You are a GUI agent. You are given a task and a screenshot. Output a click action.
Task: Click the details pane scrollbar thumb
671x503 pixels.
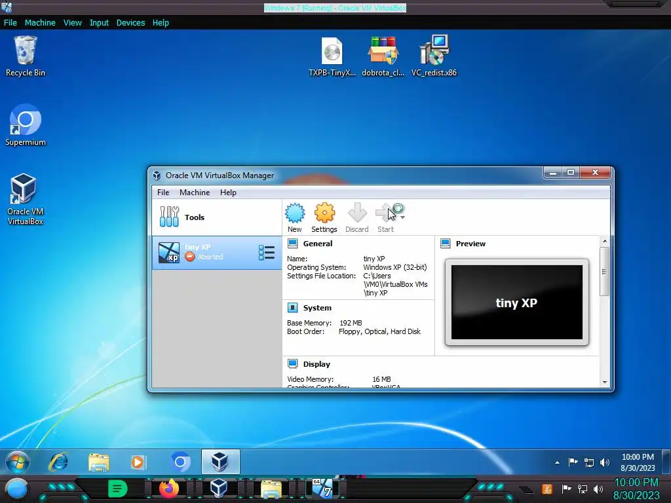coord(605,271)
